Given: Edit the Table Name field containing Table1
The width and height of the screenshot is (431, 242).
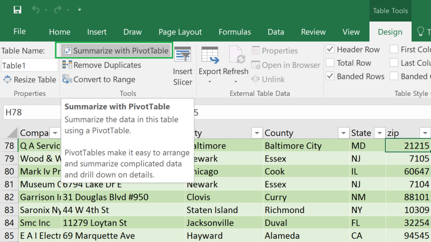Looking at the screenshot, I should click(x=29, y=66).
